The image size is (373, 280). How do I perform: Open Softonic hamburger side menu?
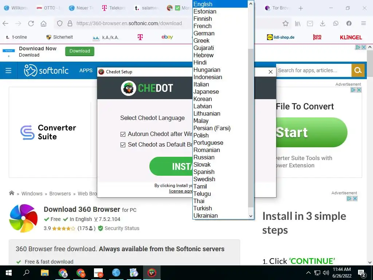point(9,70)
